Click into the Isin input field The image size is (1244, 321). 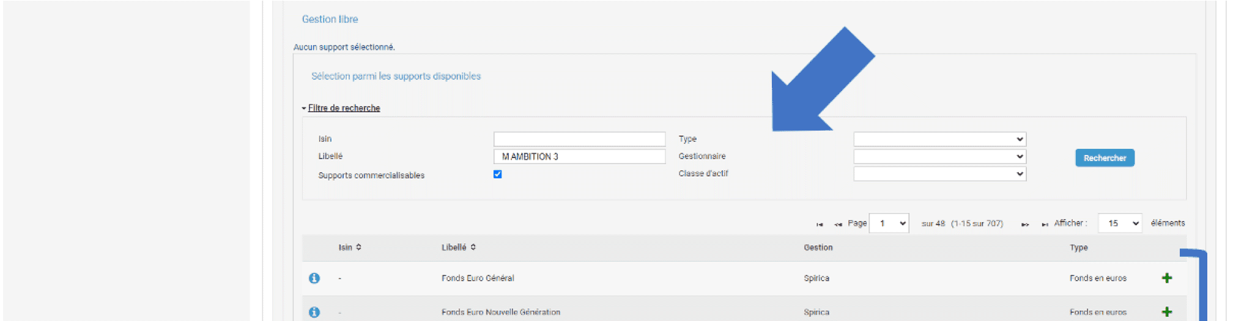tap(579, 139)
